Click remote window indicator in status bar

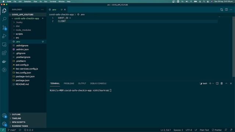tap(3, 130)
